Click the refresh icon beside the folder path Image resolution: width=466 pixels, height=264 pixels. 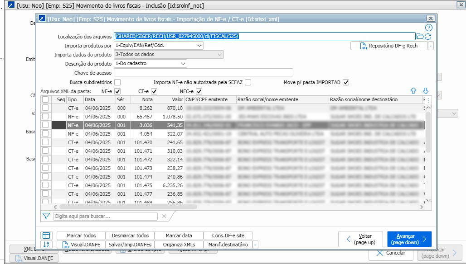pos(428,37)
